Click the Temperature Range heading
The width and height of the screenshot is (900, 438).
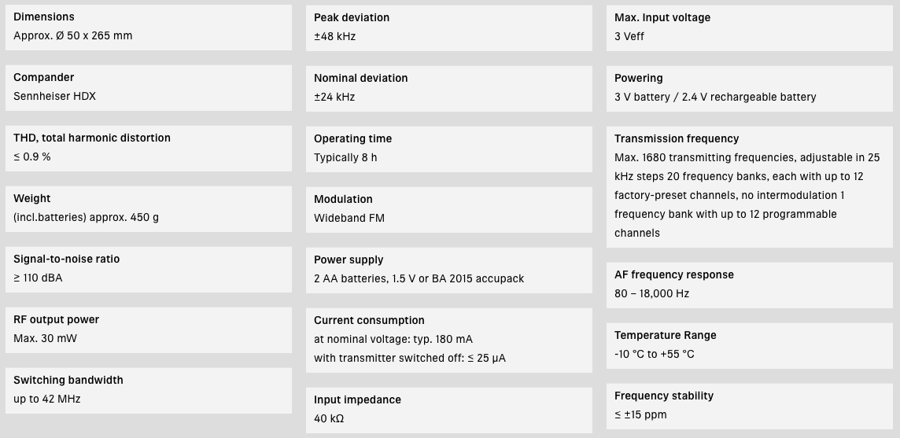pos(666,335)
